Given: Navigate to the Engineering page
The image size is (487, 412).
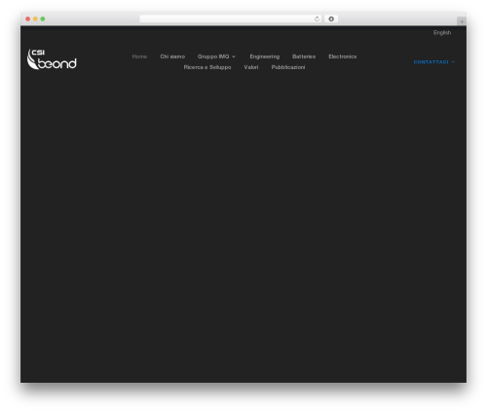Looking at the screenshot, I should (x=265, y=56).
